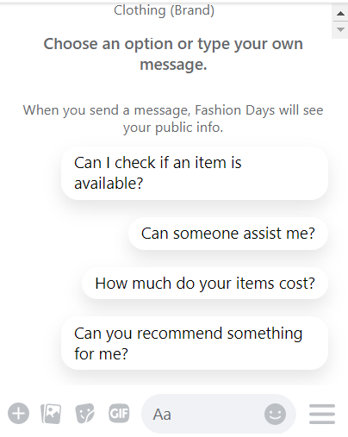The width and height of the screenshot is (348, 437).
Task: Attach a photo with gallery icon
Action: (x=51, y=414)
